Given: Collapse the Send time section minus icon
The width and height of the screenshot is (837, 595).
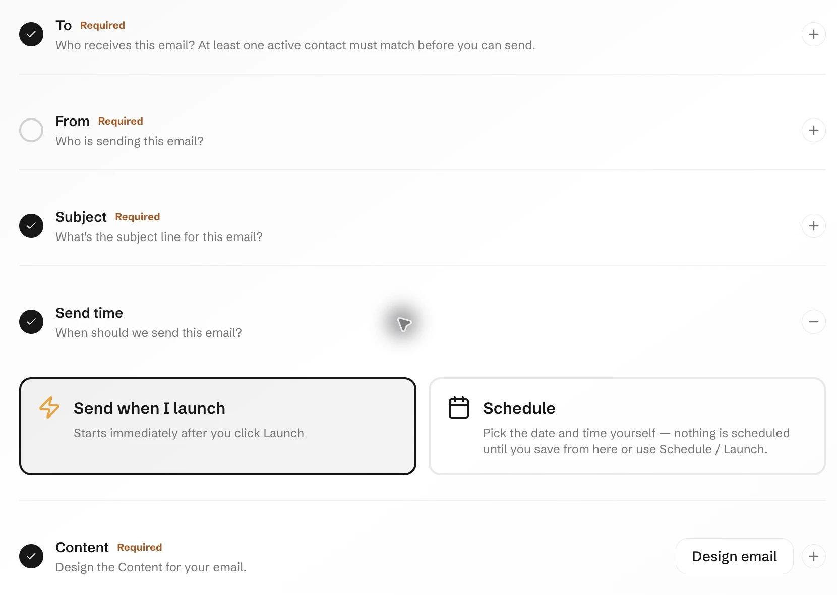Looking at the screenshot, I should point(813,322).
